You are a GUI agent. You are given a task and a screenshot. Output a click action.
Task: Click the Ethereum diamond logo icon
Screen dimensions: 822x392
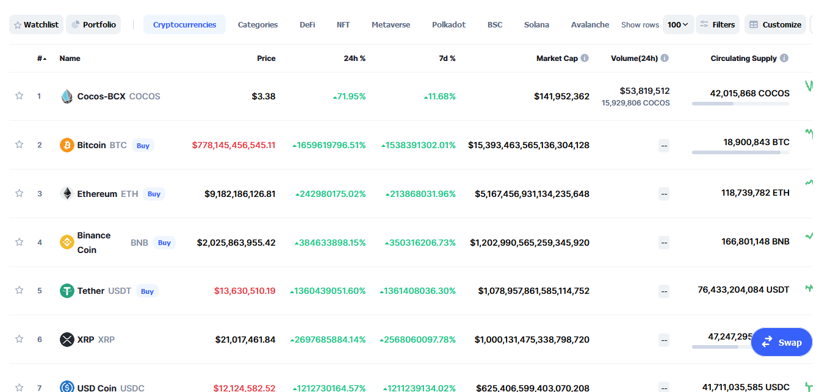point(67,194)
